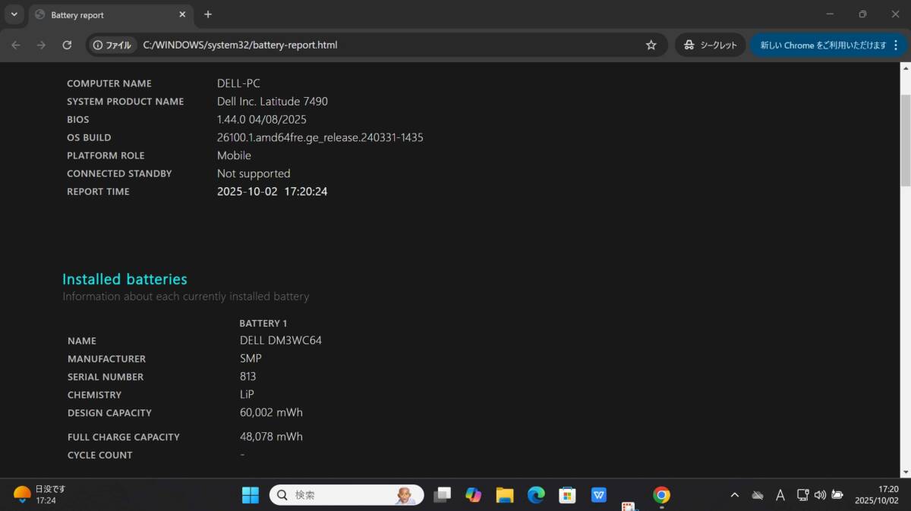Click the 'DESIGN CAPACITY' label

tap(109, 413)
